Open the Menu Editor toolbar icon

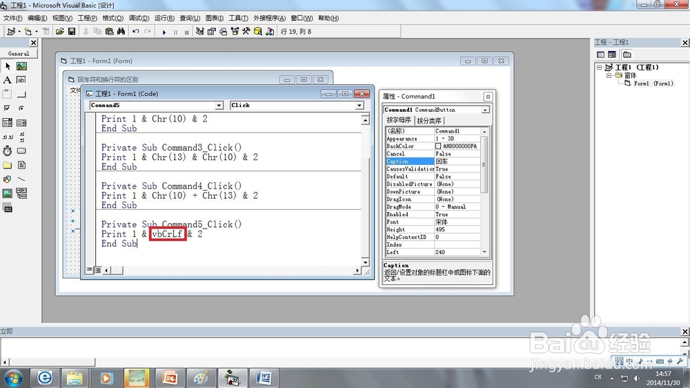[x=46, y=31]
